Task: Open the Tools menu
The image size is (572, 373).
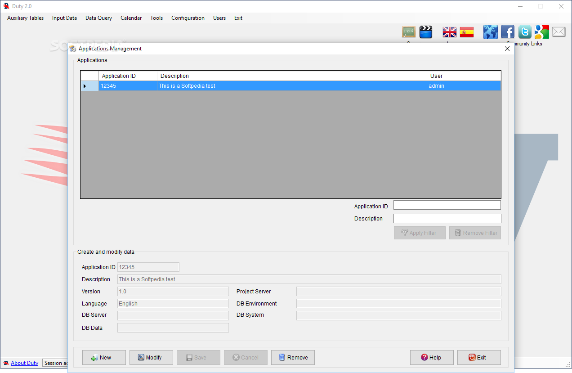Action: [x=156, y=18]
